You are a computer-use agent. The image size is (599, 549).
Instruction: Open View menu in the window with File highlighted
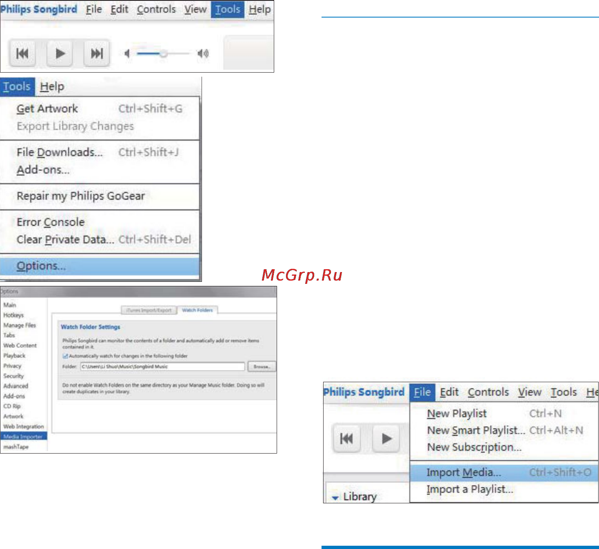(530, 392)
